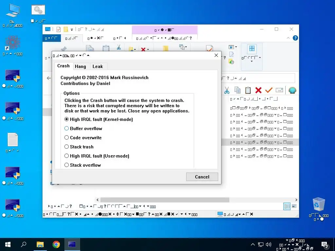The height and width of the screenshot is (251, 335).
Task: Select the red snowflake shortcut desktop icon
Action: point(12,45)
